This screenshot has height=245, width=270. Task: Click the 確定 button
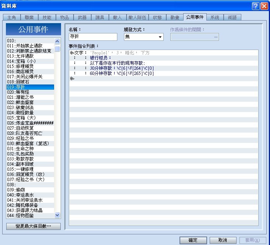[x=193, y=240]
